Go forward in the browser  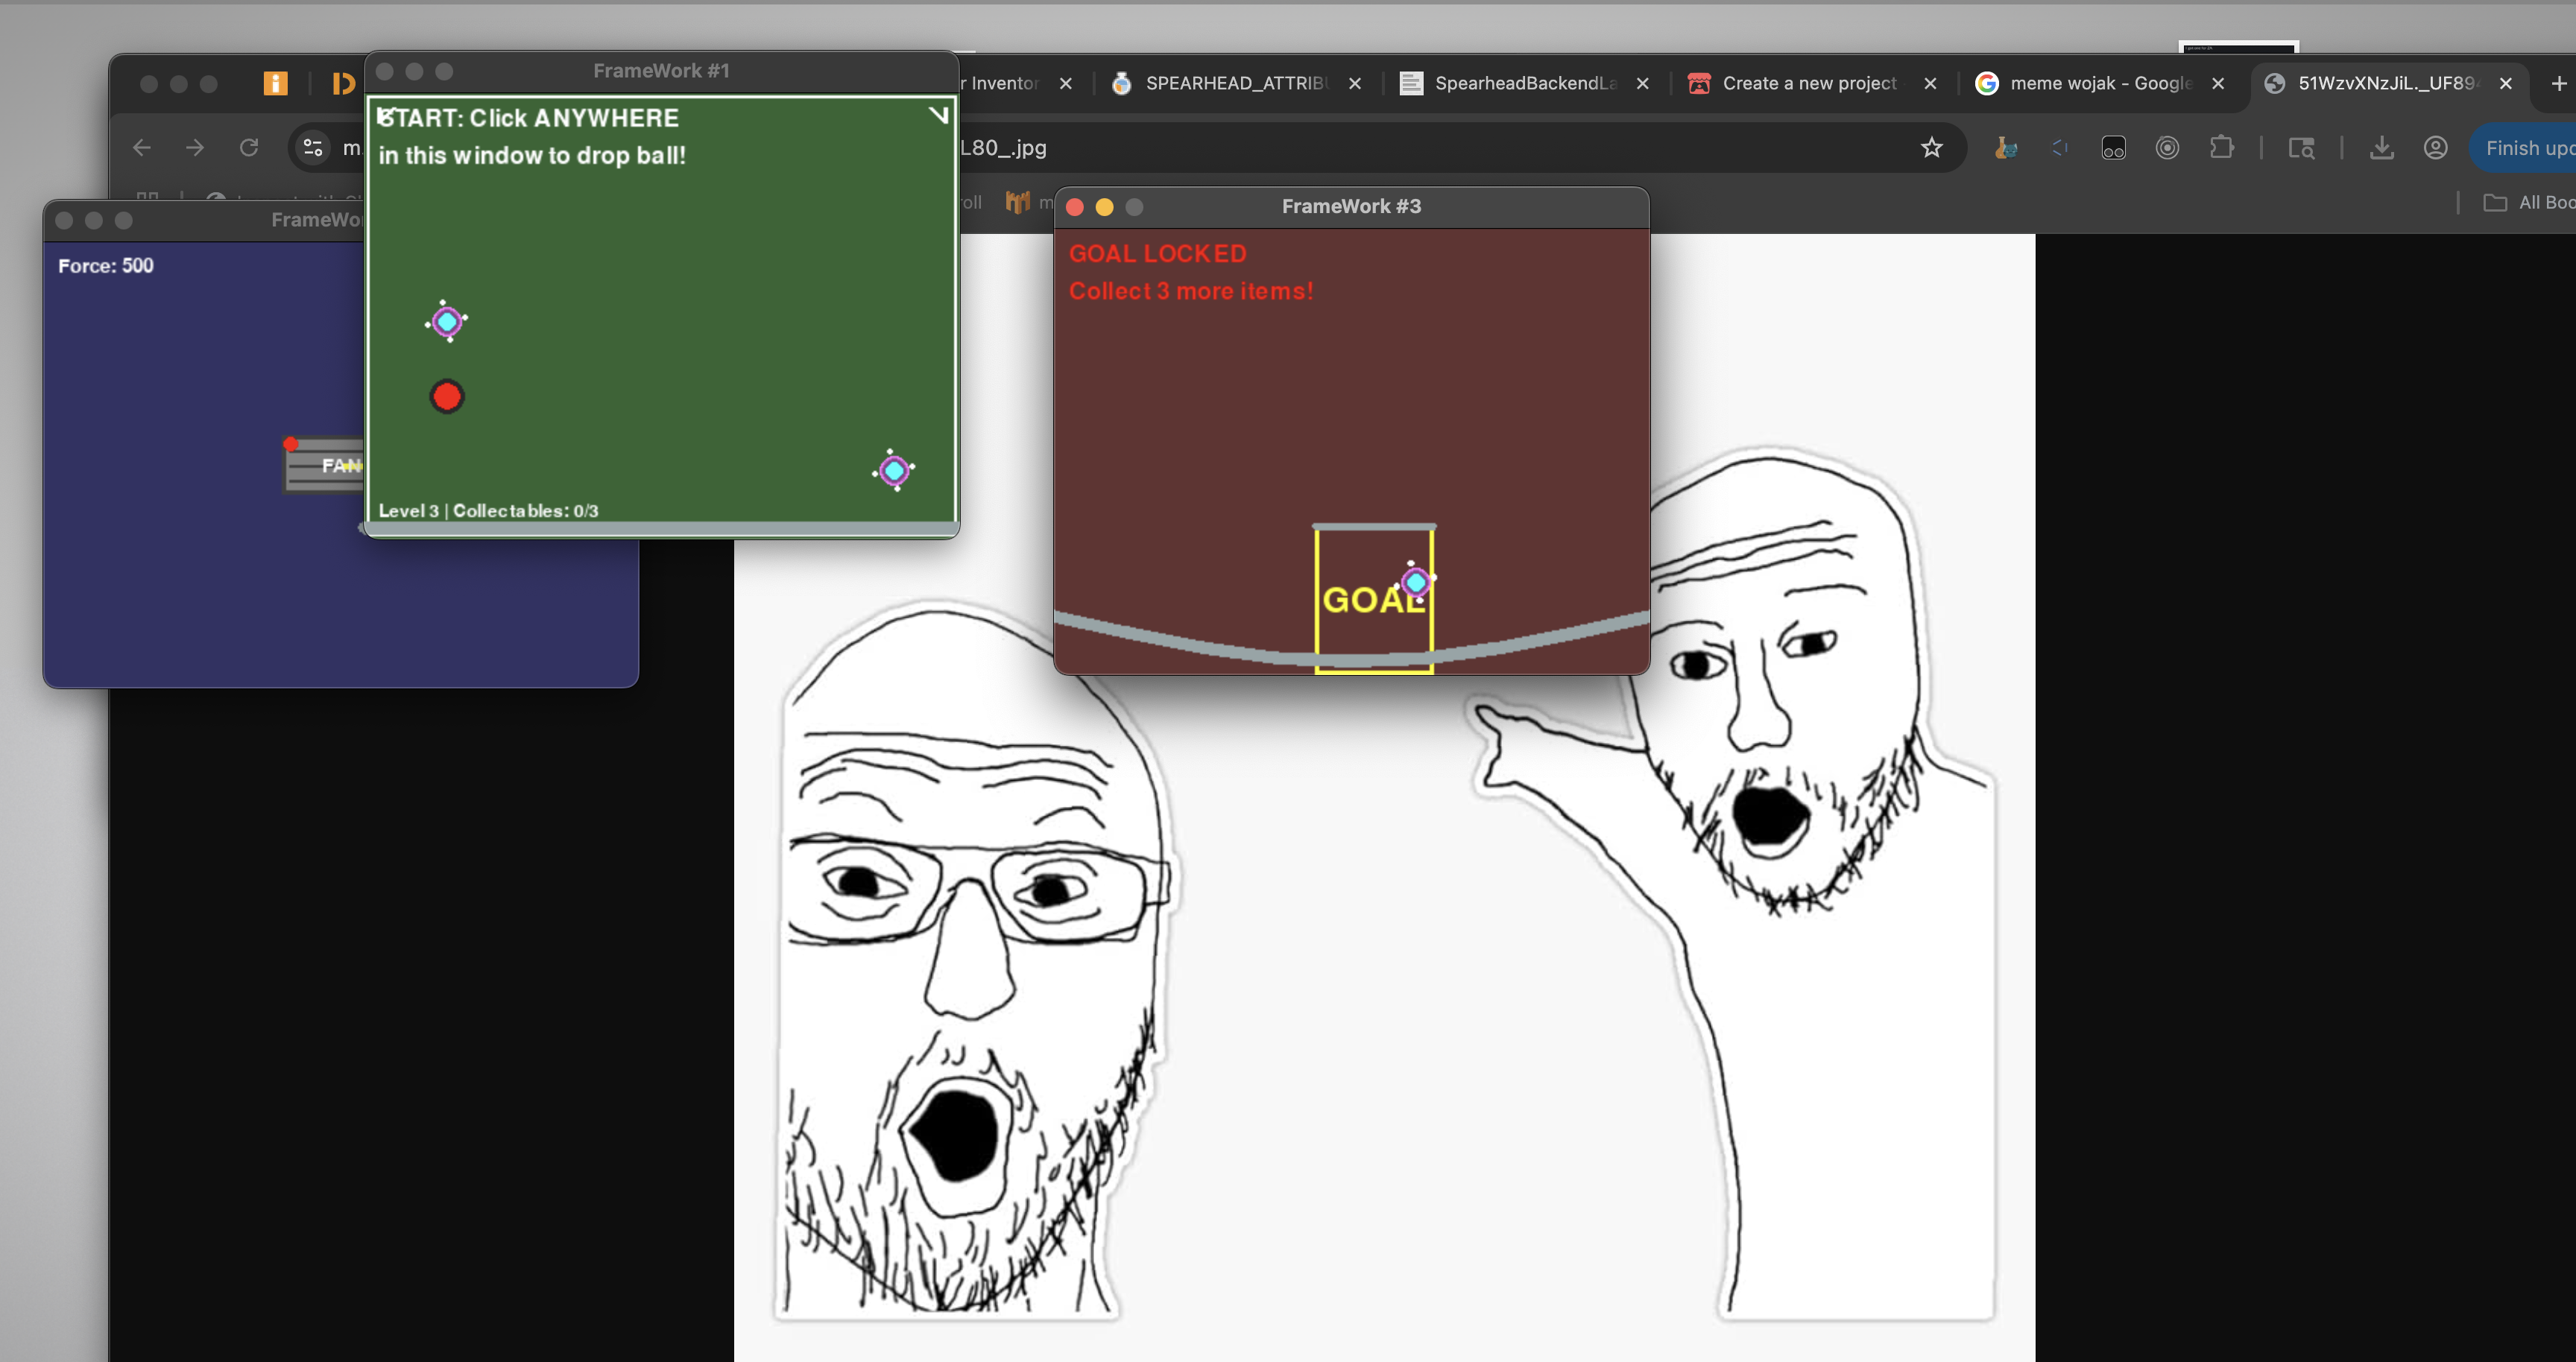[195, 148]
